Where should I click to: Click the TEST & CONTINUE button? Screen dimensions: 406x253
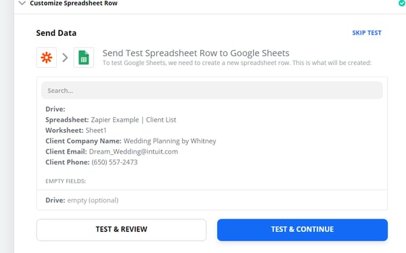(x=302, y=230)
